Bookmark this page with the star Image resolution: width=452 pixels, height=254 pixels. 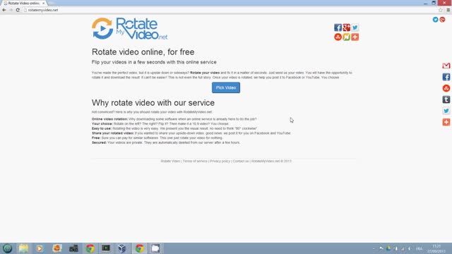coord(441,10)
